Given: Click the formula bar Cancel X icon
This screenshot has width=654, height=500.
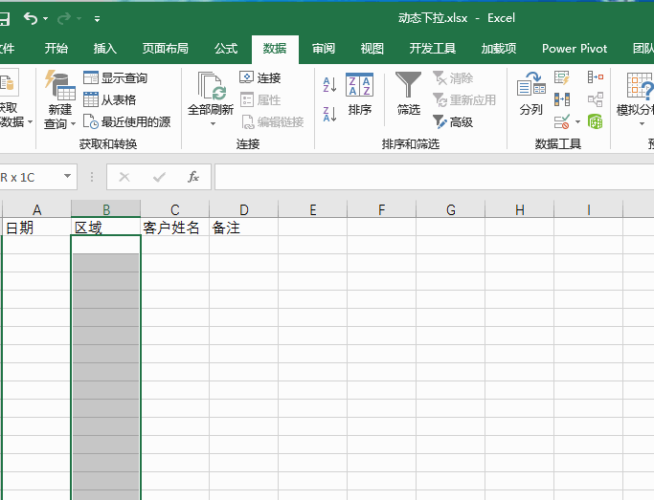Looking at the screenshot, I should tap(124, 178).
